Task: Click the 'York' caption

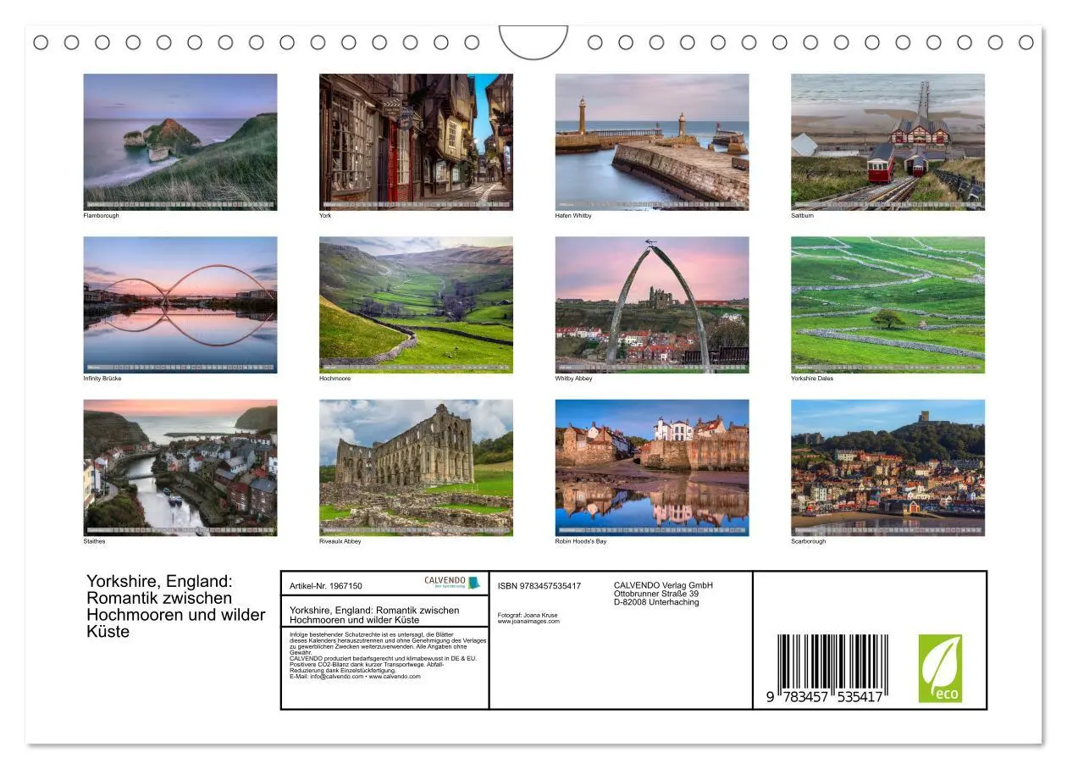Action: coord(325,216)
